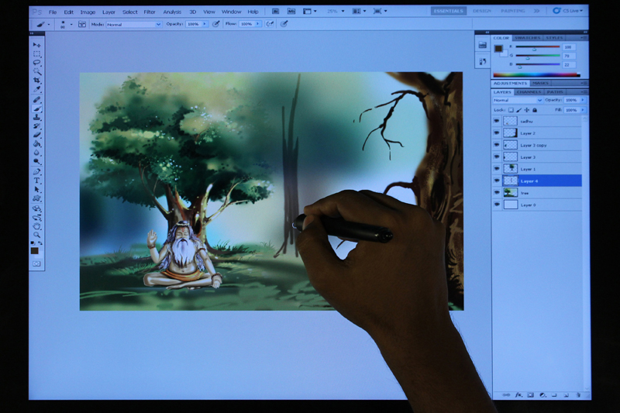
Task: Launch Bridge from the application bar
Action: click(x=275, y=12)
